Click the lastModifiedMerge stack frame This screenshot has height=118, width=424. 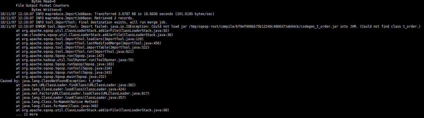pos(88,43)
